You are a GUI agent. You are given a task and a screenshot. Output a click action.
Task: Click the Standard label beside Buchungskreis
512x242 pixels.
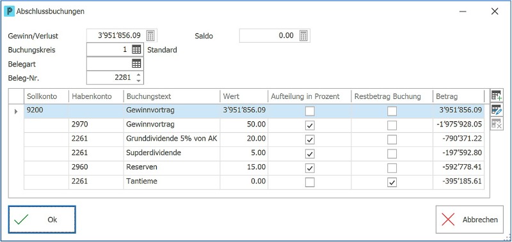[163, 50]
